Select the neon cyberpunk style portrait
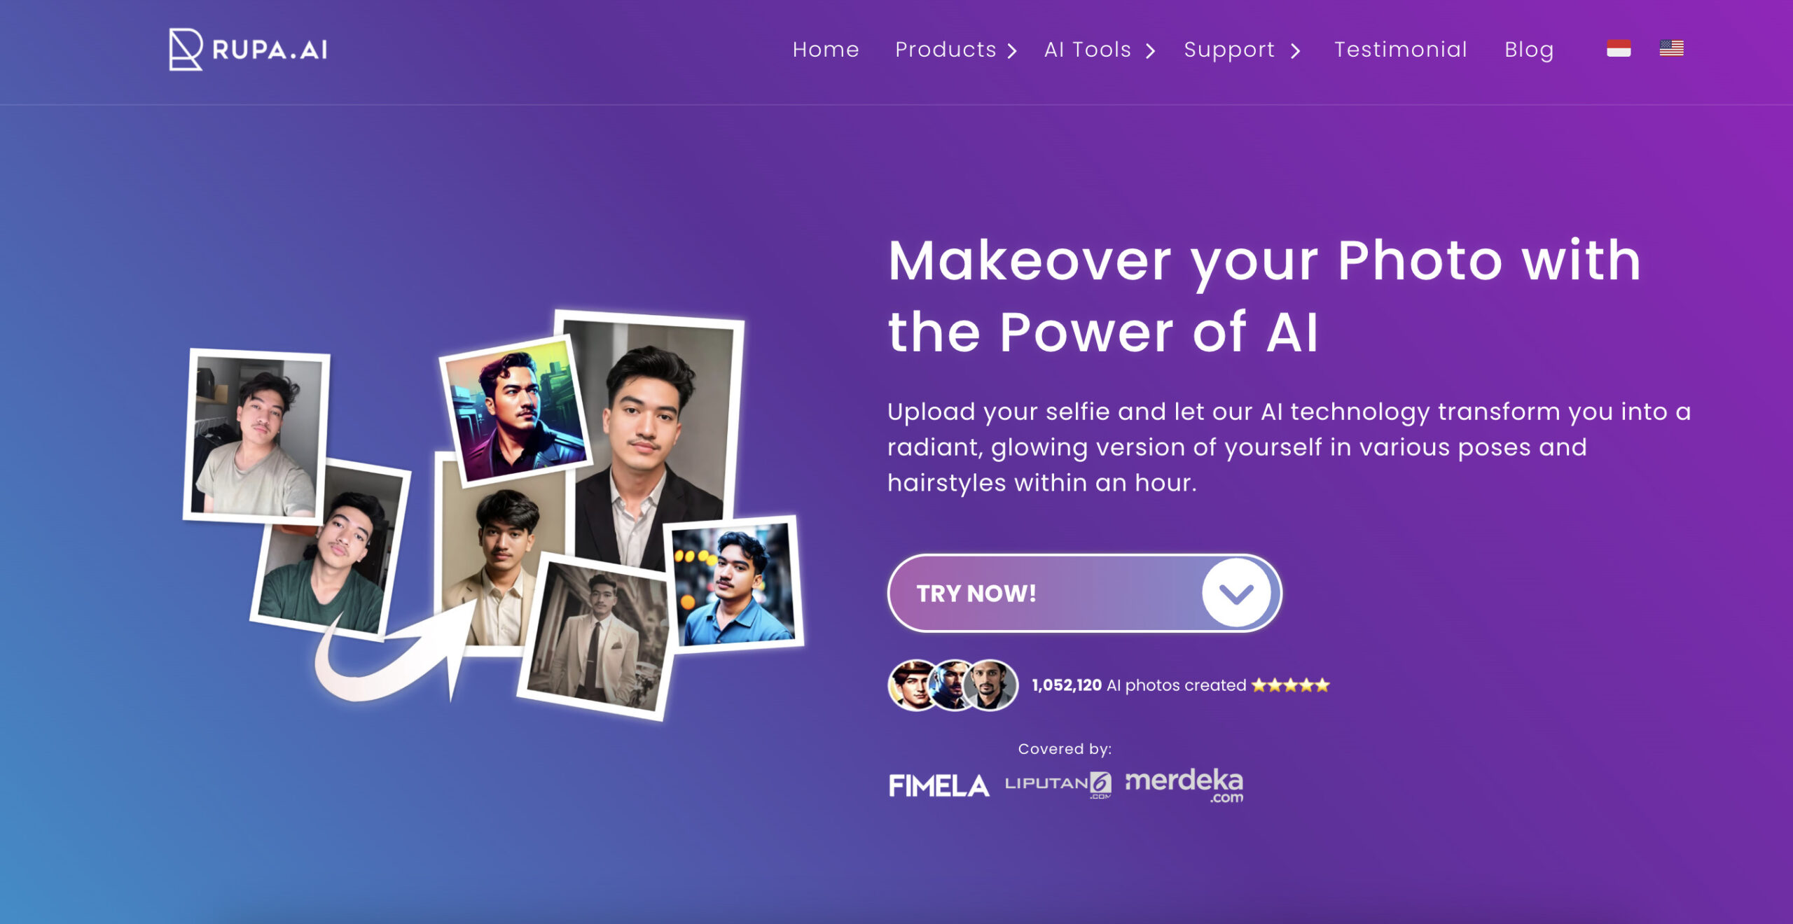The image size is (1793, 924). pos(516,409)
